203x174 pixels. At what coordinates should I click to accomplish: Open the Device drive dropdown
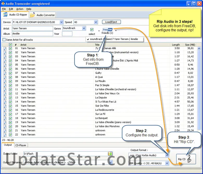pyautogui.click(x=61, y=22)
